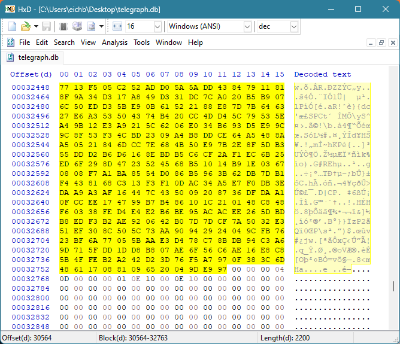Click Offset(d): 30564 in status bar
This screenshot has height=344, width=400.
pos(27,338)
